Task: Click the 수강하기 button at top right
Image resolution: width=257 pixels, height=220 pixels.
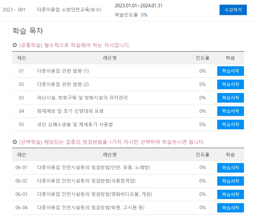Action: click(x=233, y=10)
